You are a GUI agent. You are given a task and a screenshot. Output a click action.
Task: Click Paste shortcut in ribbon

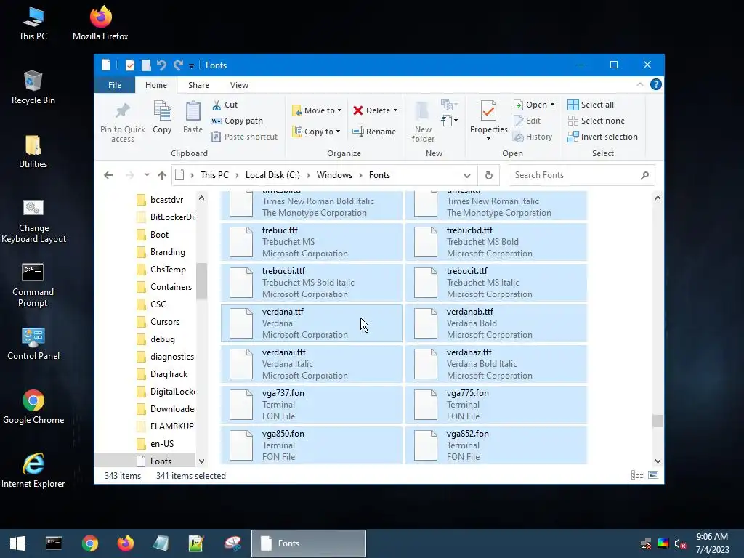[244, 137]
